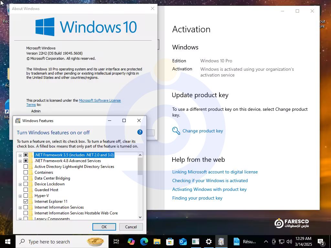Screen dimensions: 331x248
Task: Open the Microsoft Software License Terms link
Action: pos(100,100)
